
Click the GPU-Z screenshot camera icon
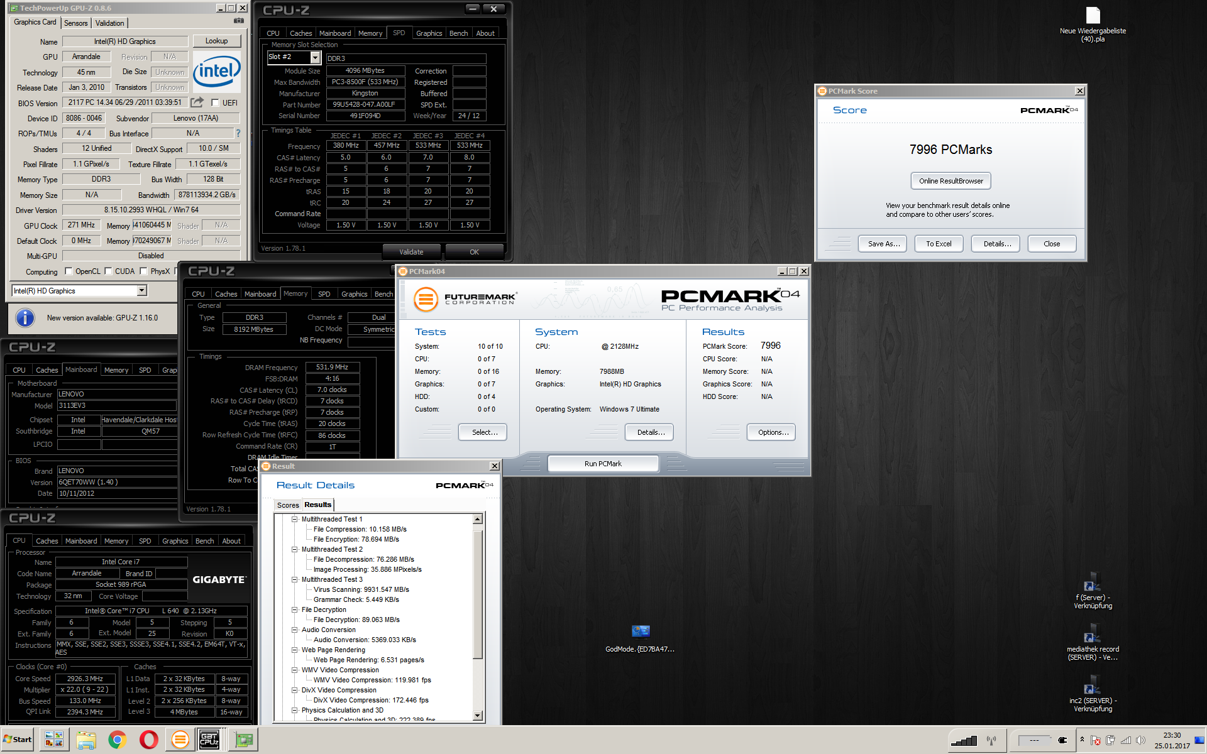click(239, 21)
